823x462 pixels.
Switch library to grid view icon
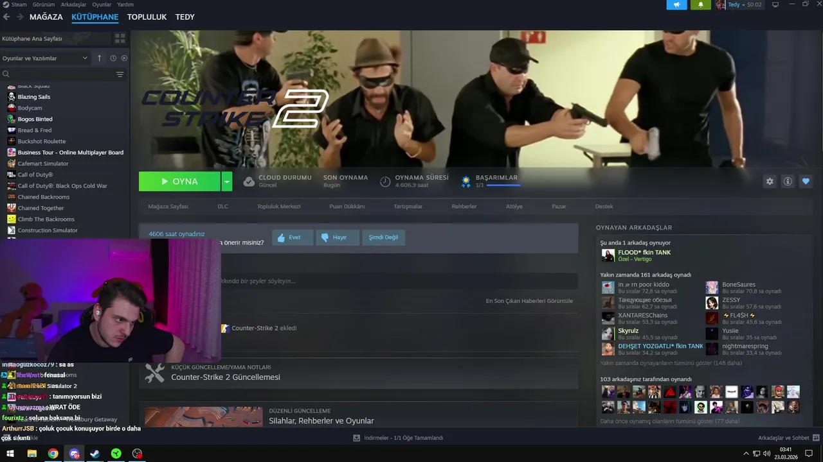(120, 38)
